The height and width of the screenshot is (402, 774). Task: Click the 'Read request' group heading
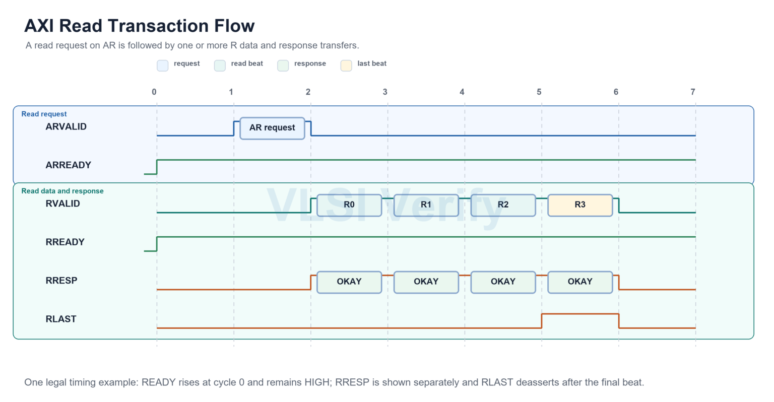click(44, 114)
